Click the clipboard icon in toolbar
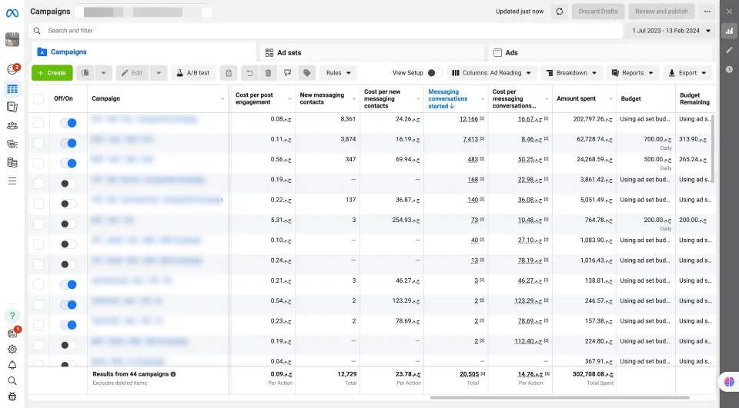Screen dimensions: 739x408 pos(229,73)
